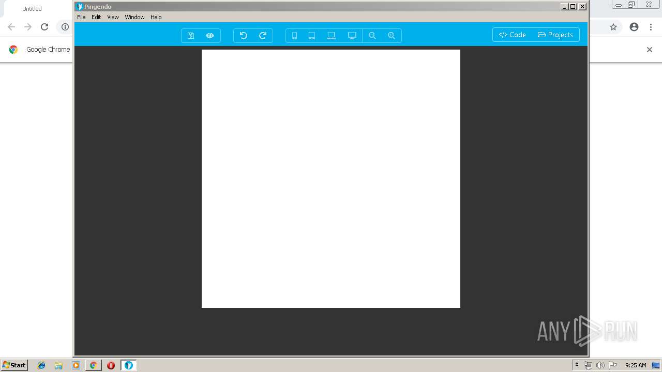
Task: Dismiss the Google Chrome infobar
Action: 650,50
